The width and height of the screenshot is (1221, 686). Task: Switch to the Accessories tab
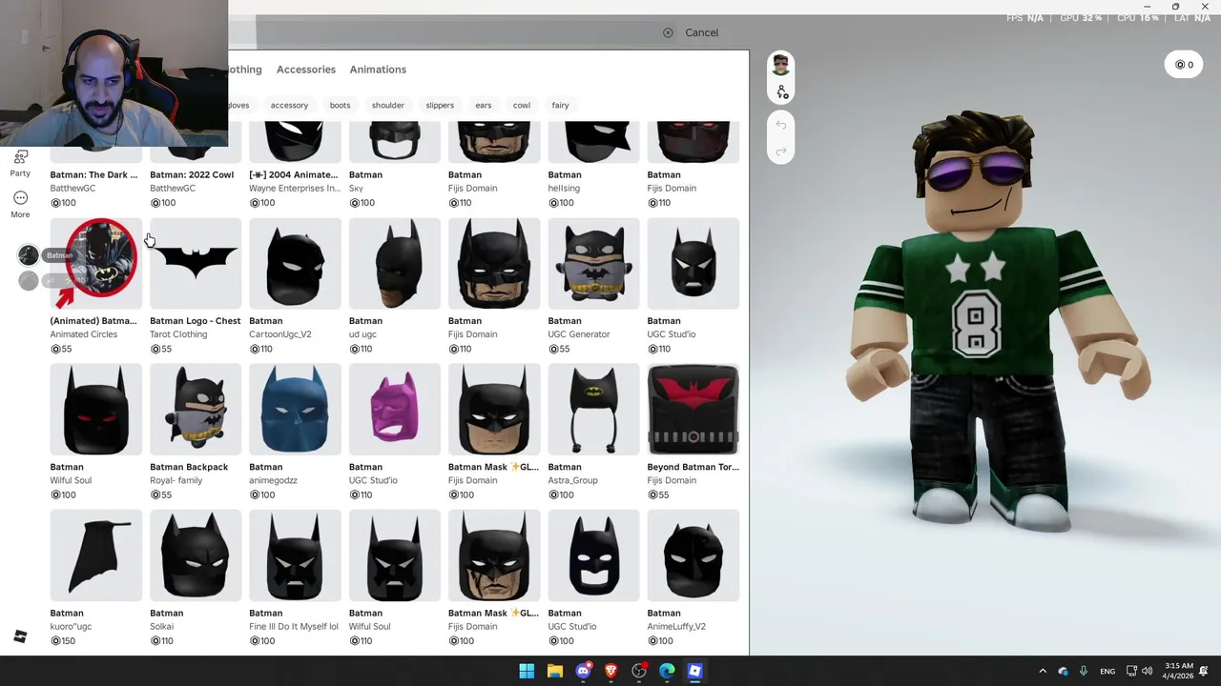(306, 70)
